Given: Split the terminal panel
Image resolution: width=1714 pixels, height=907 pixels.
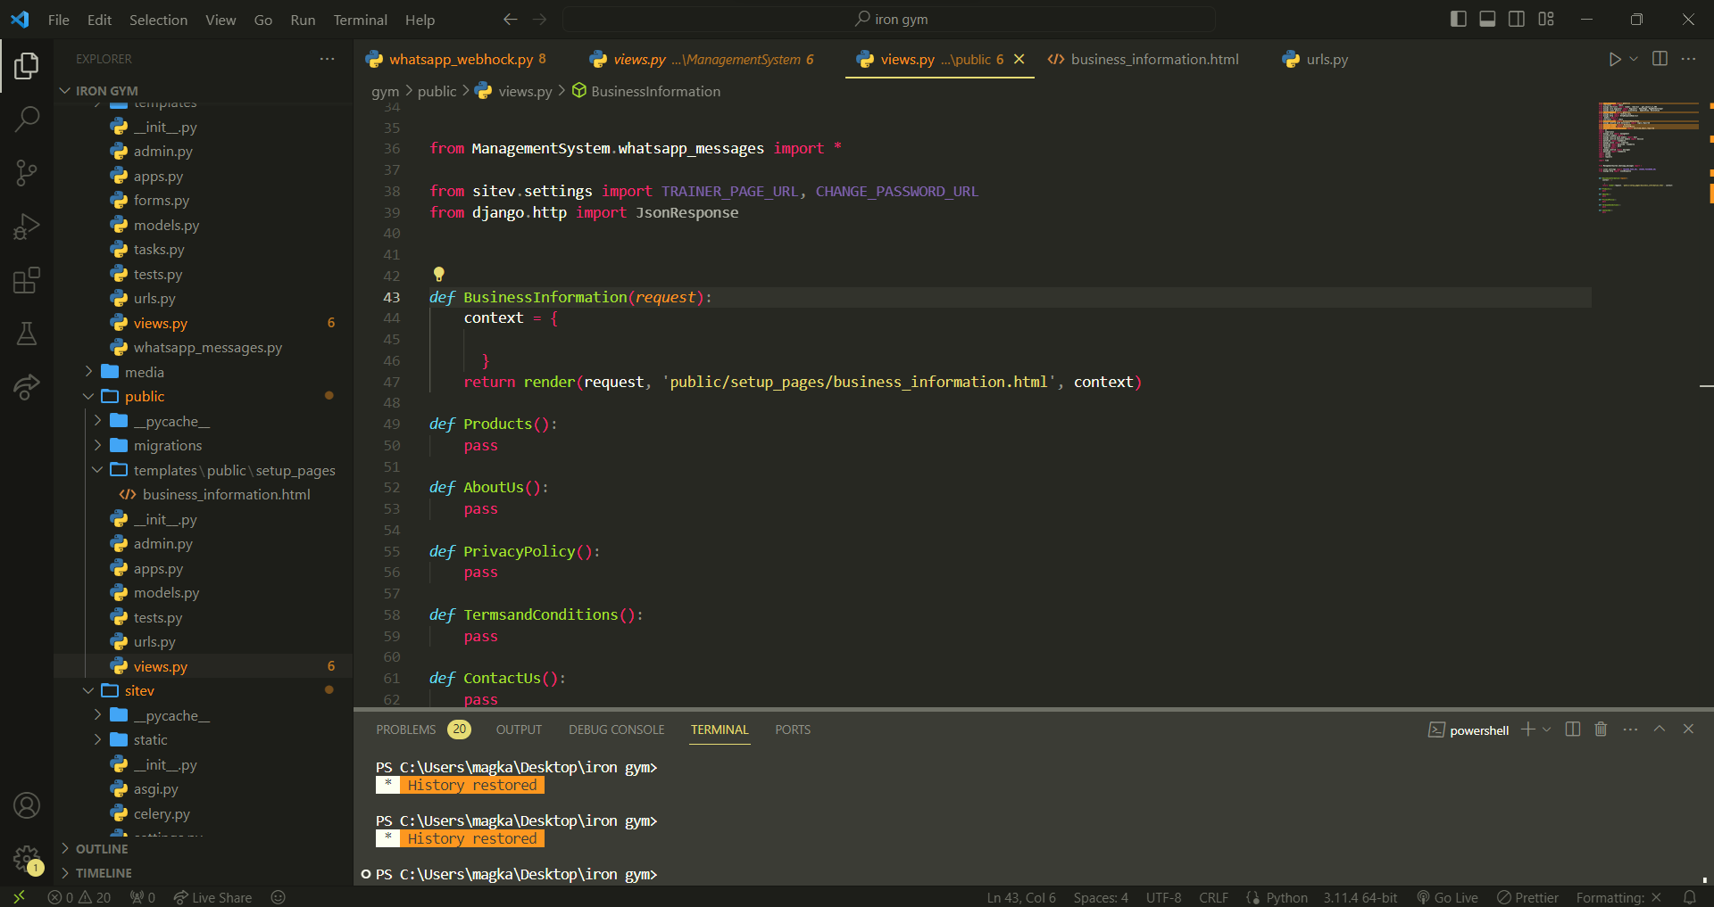Looking at the screenshot, I should 1573,730.
